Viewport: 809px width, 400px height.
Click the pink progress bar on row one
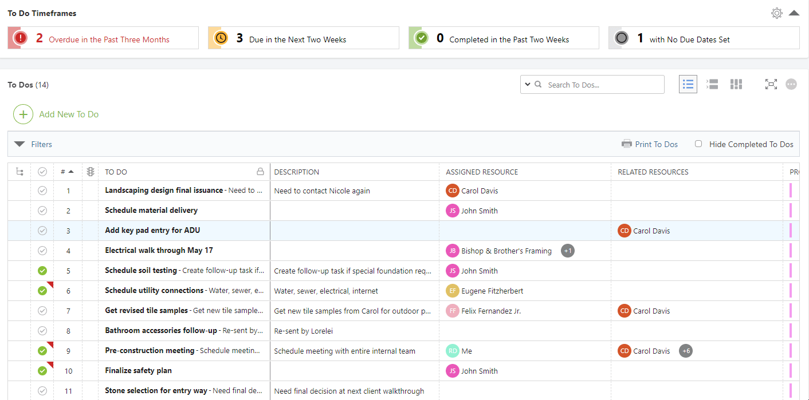tap(792, 190)
